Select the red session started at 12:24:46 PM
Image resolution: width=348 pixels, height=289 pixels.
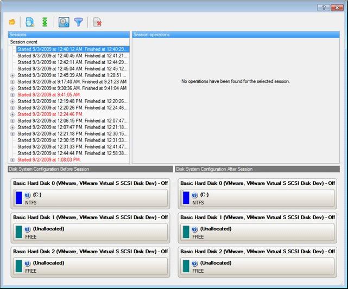click(50, 114)
